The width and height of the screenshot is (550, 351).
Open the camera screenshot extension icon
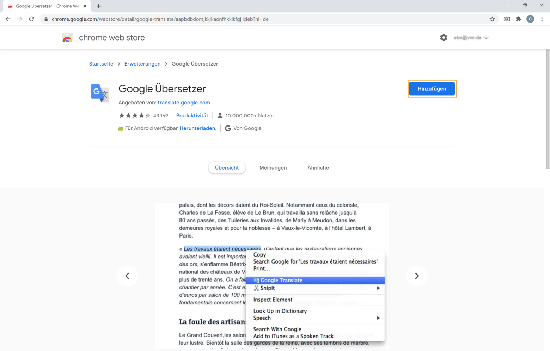(x=507, y=19)
